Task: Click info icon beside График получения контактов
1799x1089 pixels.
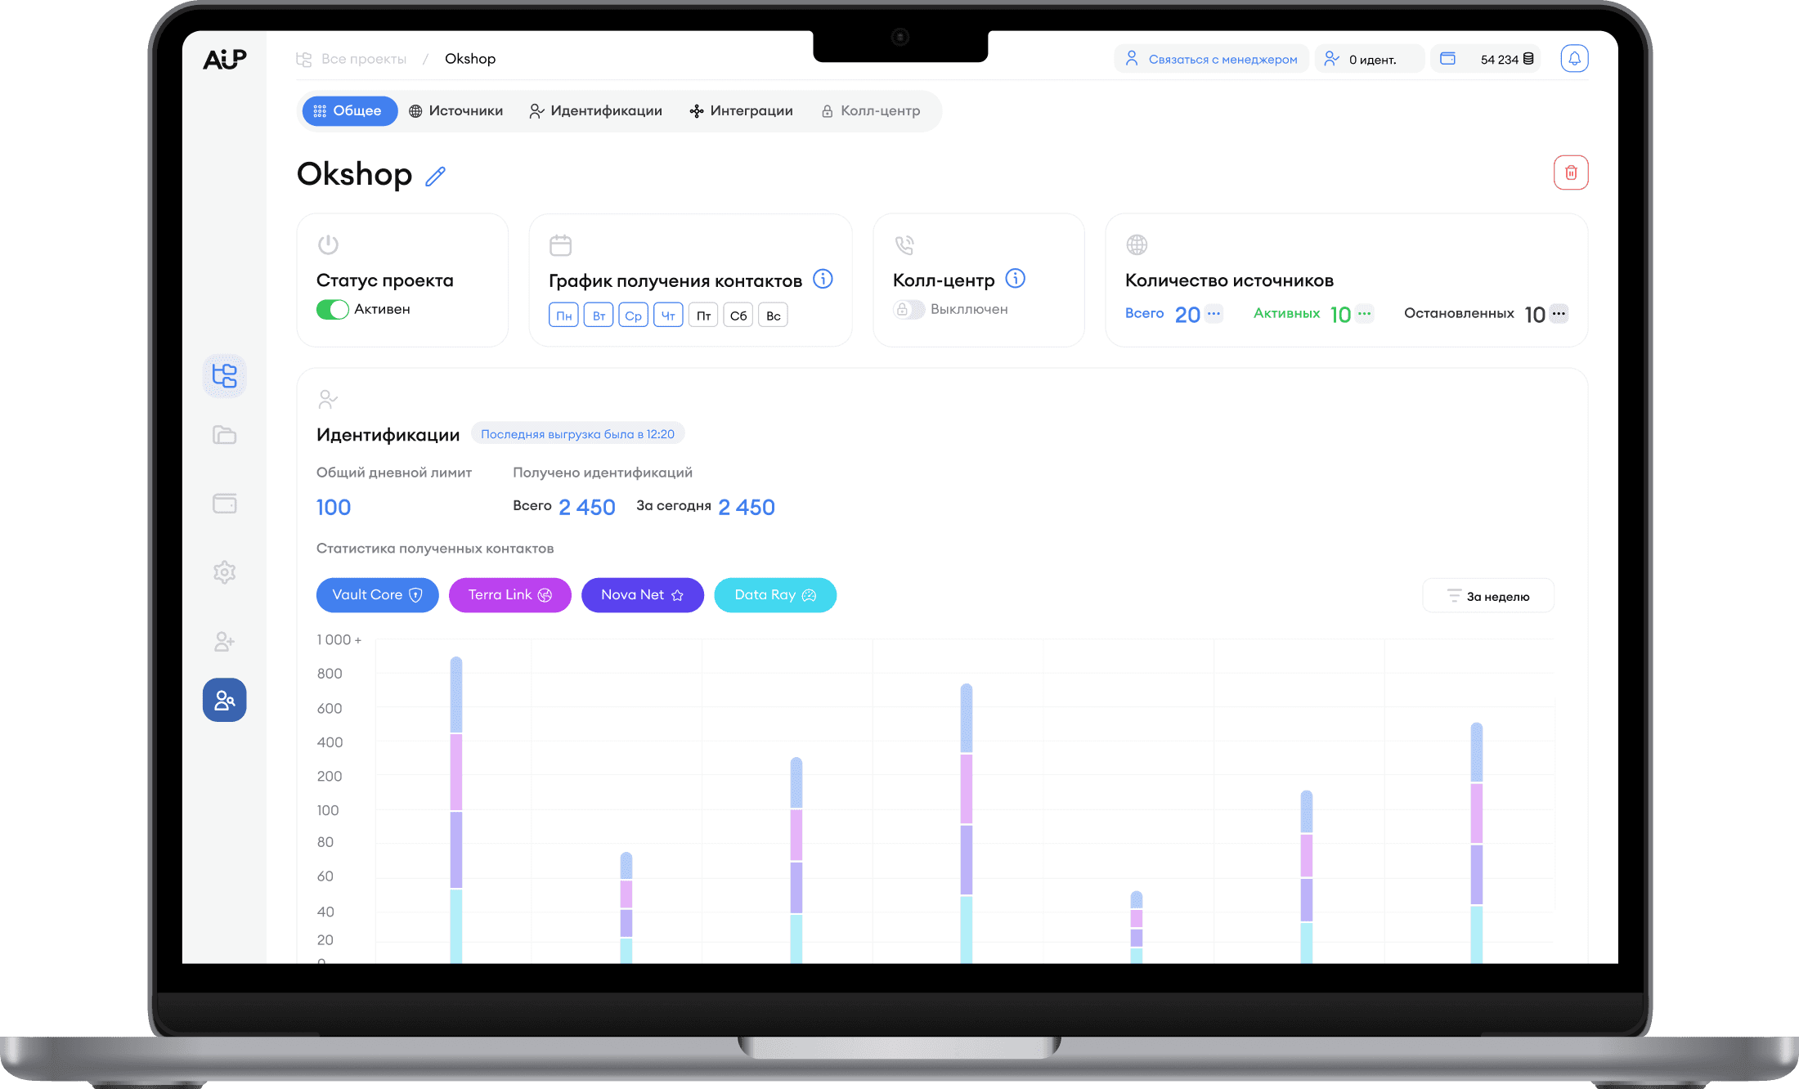Action: (823, 280)
